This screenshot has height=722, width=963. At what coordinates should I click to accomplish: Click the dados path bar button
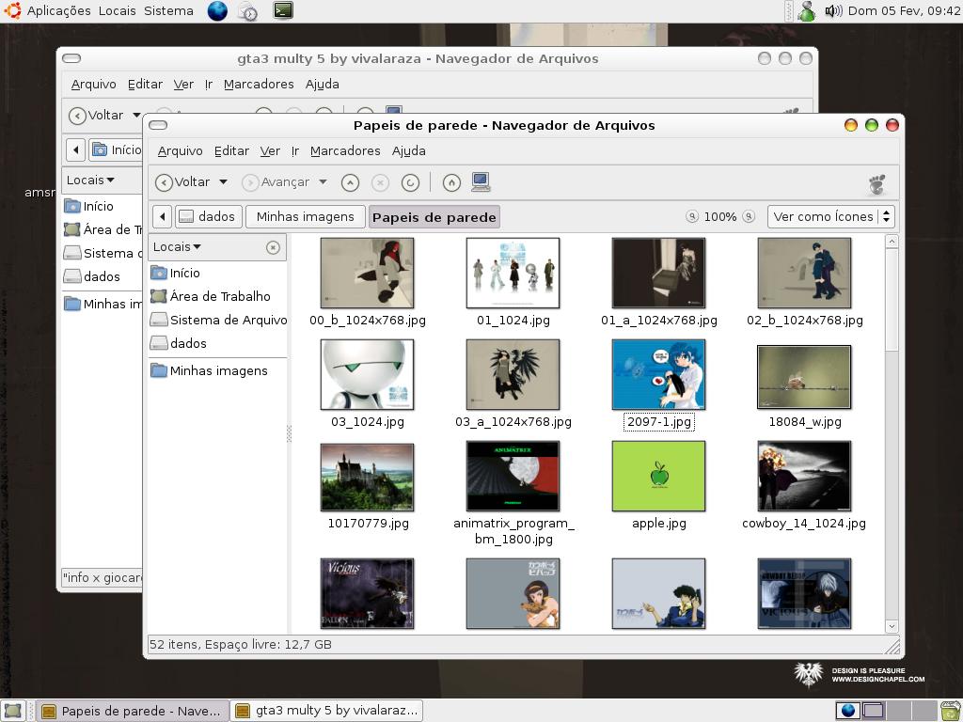click(208, 217)
